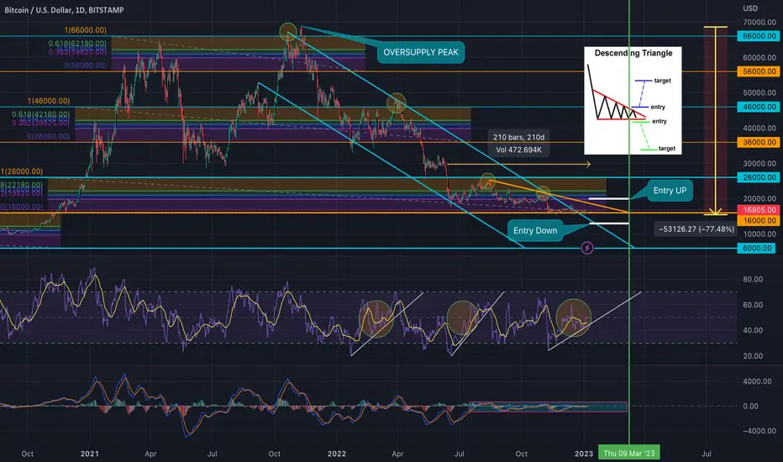Viewport: 783px width, 462px height.
Task: Click the 66000.00 price label on axis
Action: coord(759,36)
